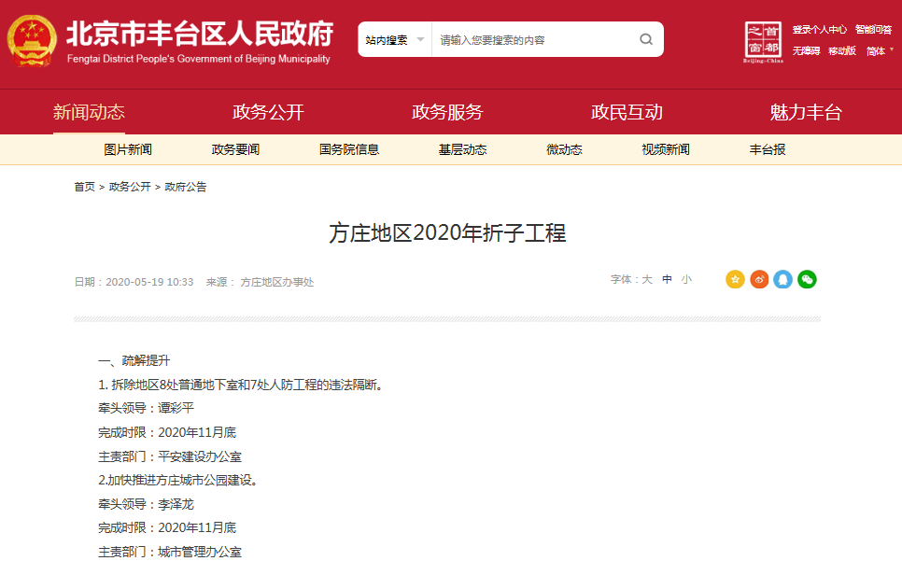
Task: Click the national emblem logo
Action: click(x=34, y=39)
